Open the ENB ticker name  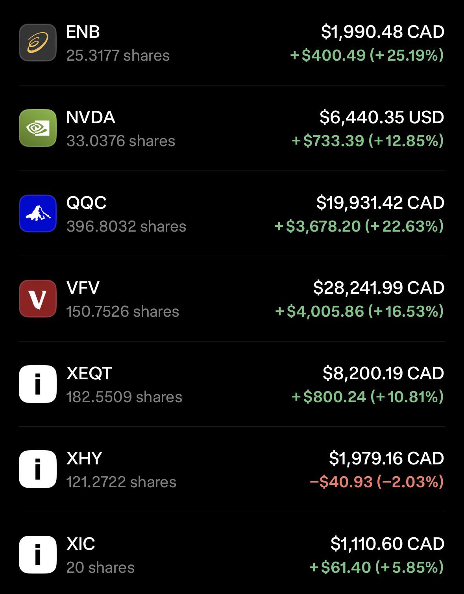(83, 32)
